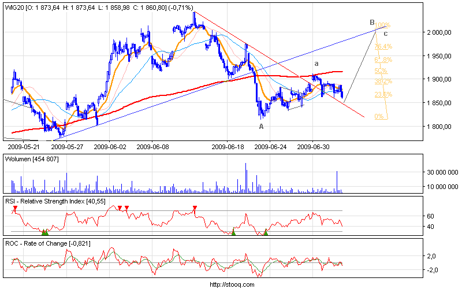Click the 2009-05-27 date label
Viewport: 462px width, 289px height.
[67, 147]
